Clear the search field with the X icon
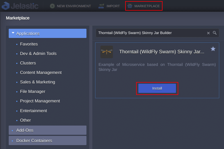Viewport: 224px width, 149px height. [x=208, y=33]
